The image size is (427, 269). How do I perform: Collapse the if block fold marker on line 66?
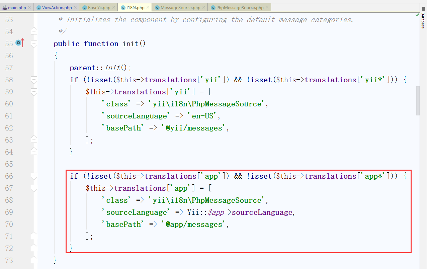(34, 176)
